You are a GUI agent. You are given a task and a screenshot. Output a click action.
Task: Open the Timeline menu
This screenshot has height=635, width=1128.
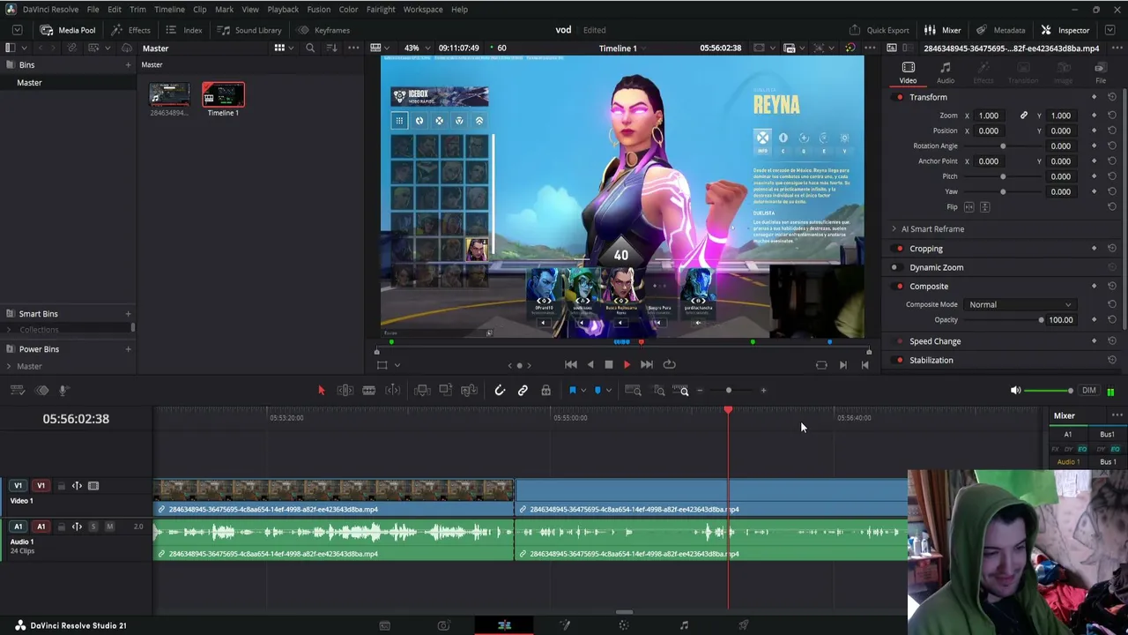(169, 9)
